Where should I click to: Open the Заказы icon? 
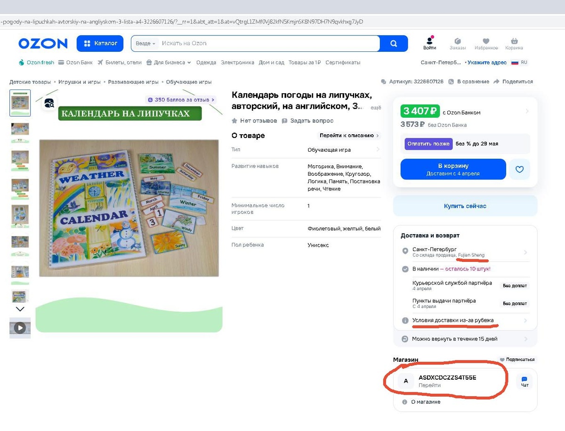(x=457, y=41)
